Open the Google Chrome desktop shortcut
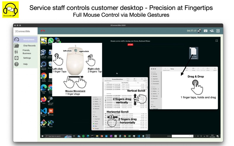The height and width of the screenshot is (146, 234). coord(44,77)
